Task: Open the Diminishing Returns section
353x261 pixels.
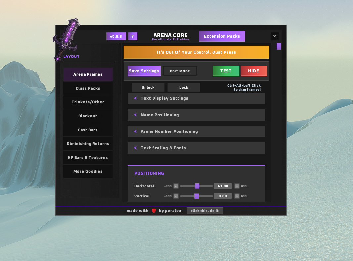Action: click(x=88, y=144)
